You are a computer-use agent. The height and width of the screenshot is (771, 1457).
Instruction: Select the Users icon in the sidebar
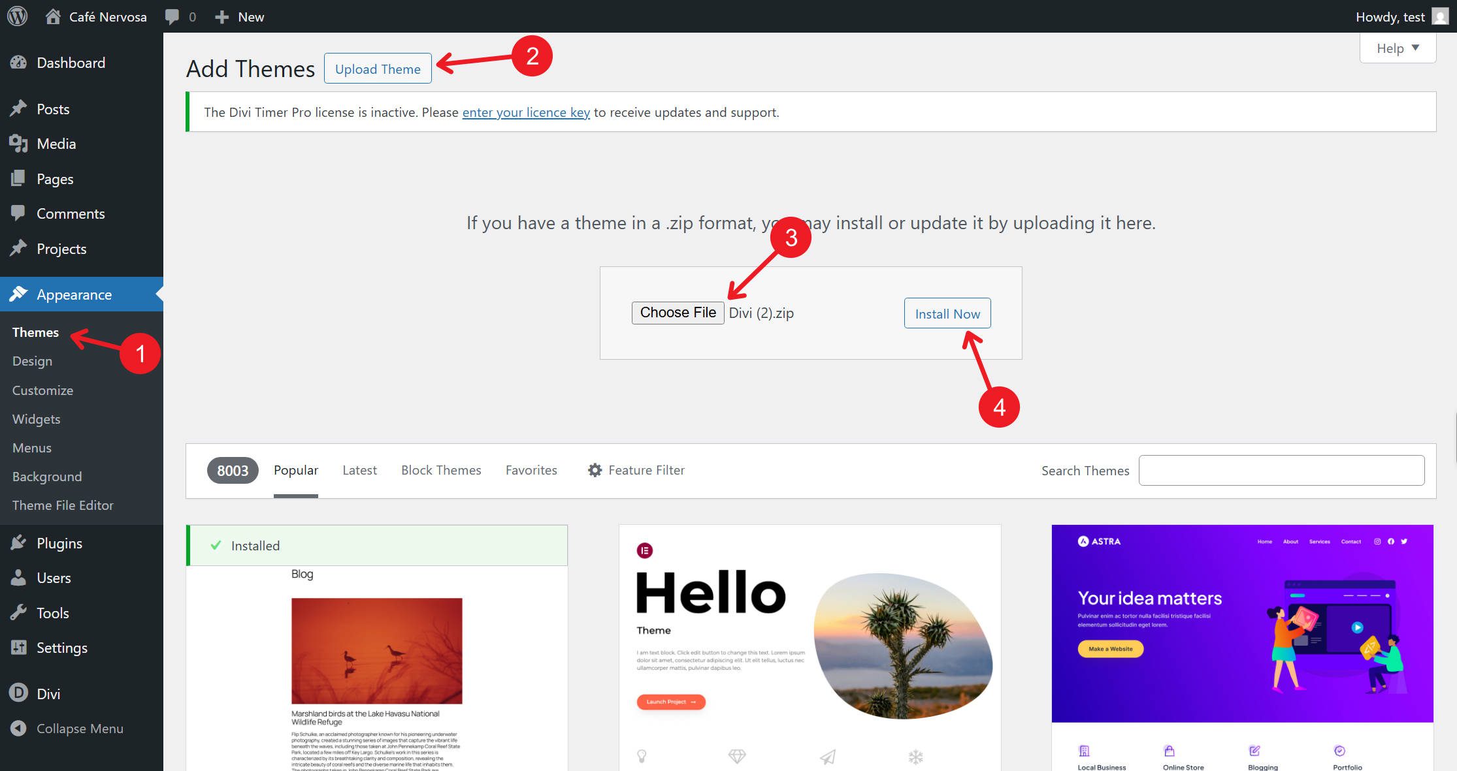click(19, 578)
